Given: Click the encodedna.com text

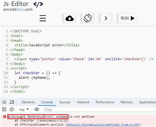Looking at the screenshot, I should (18, 10).
